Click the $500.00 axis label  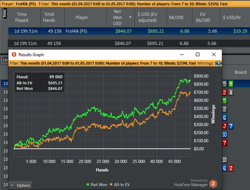tap(201, 108)
